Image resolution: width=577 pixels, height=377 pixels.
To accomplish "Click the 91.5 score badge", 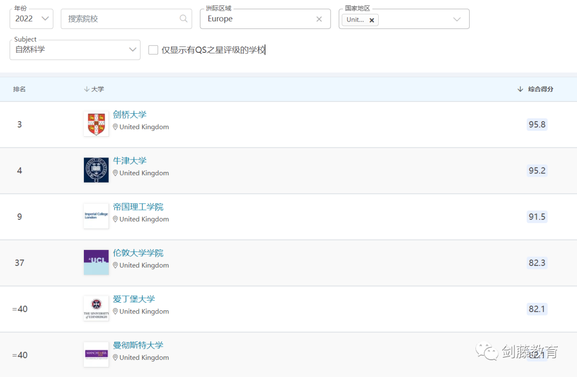I will (537, 217).
